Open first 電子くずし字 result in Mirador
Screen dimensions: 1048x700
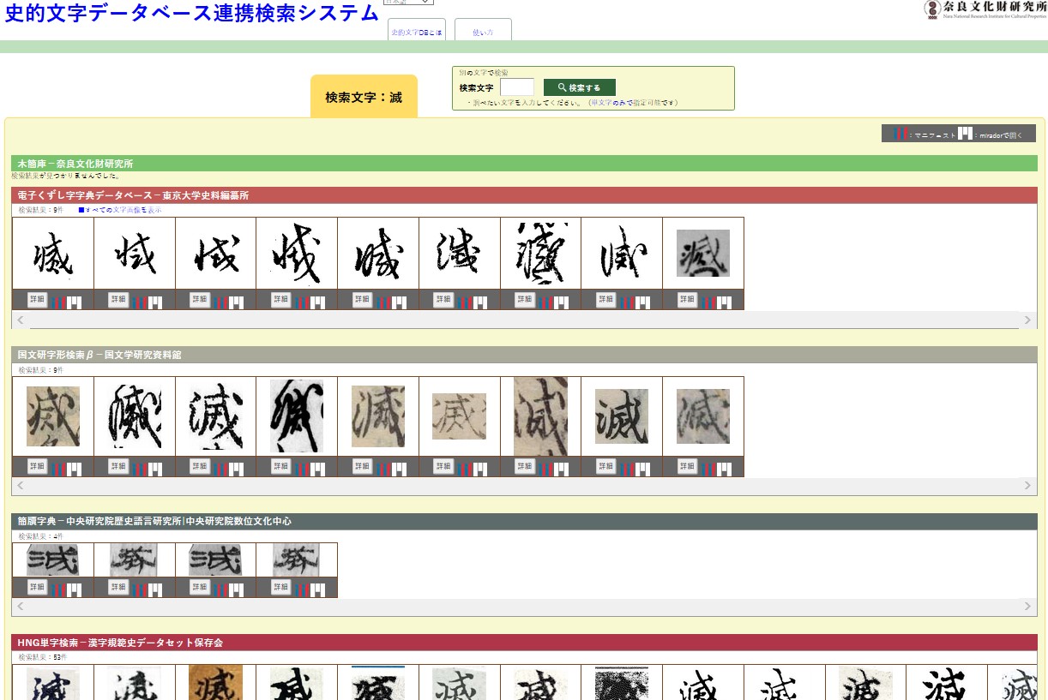[75, 302]
